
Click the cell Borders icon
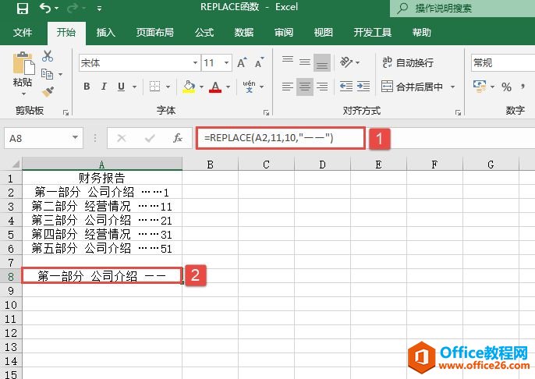(x=154, y=87)
